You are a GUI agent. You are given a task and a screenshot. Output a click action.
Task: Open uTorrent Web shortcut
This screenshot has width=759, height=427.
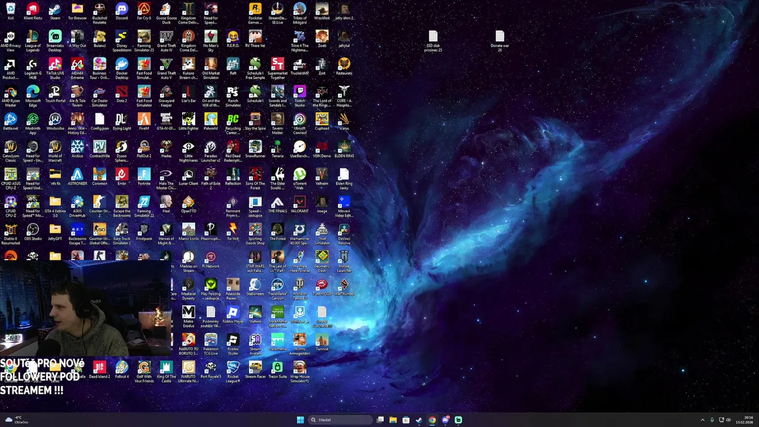(x=299, y=179)
